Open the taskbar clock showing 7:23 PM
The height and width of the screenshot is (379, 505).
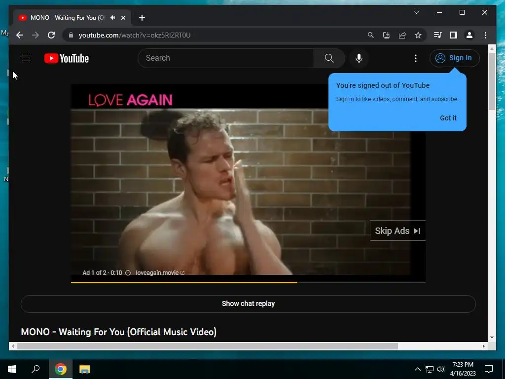point(463,369)
